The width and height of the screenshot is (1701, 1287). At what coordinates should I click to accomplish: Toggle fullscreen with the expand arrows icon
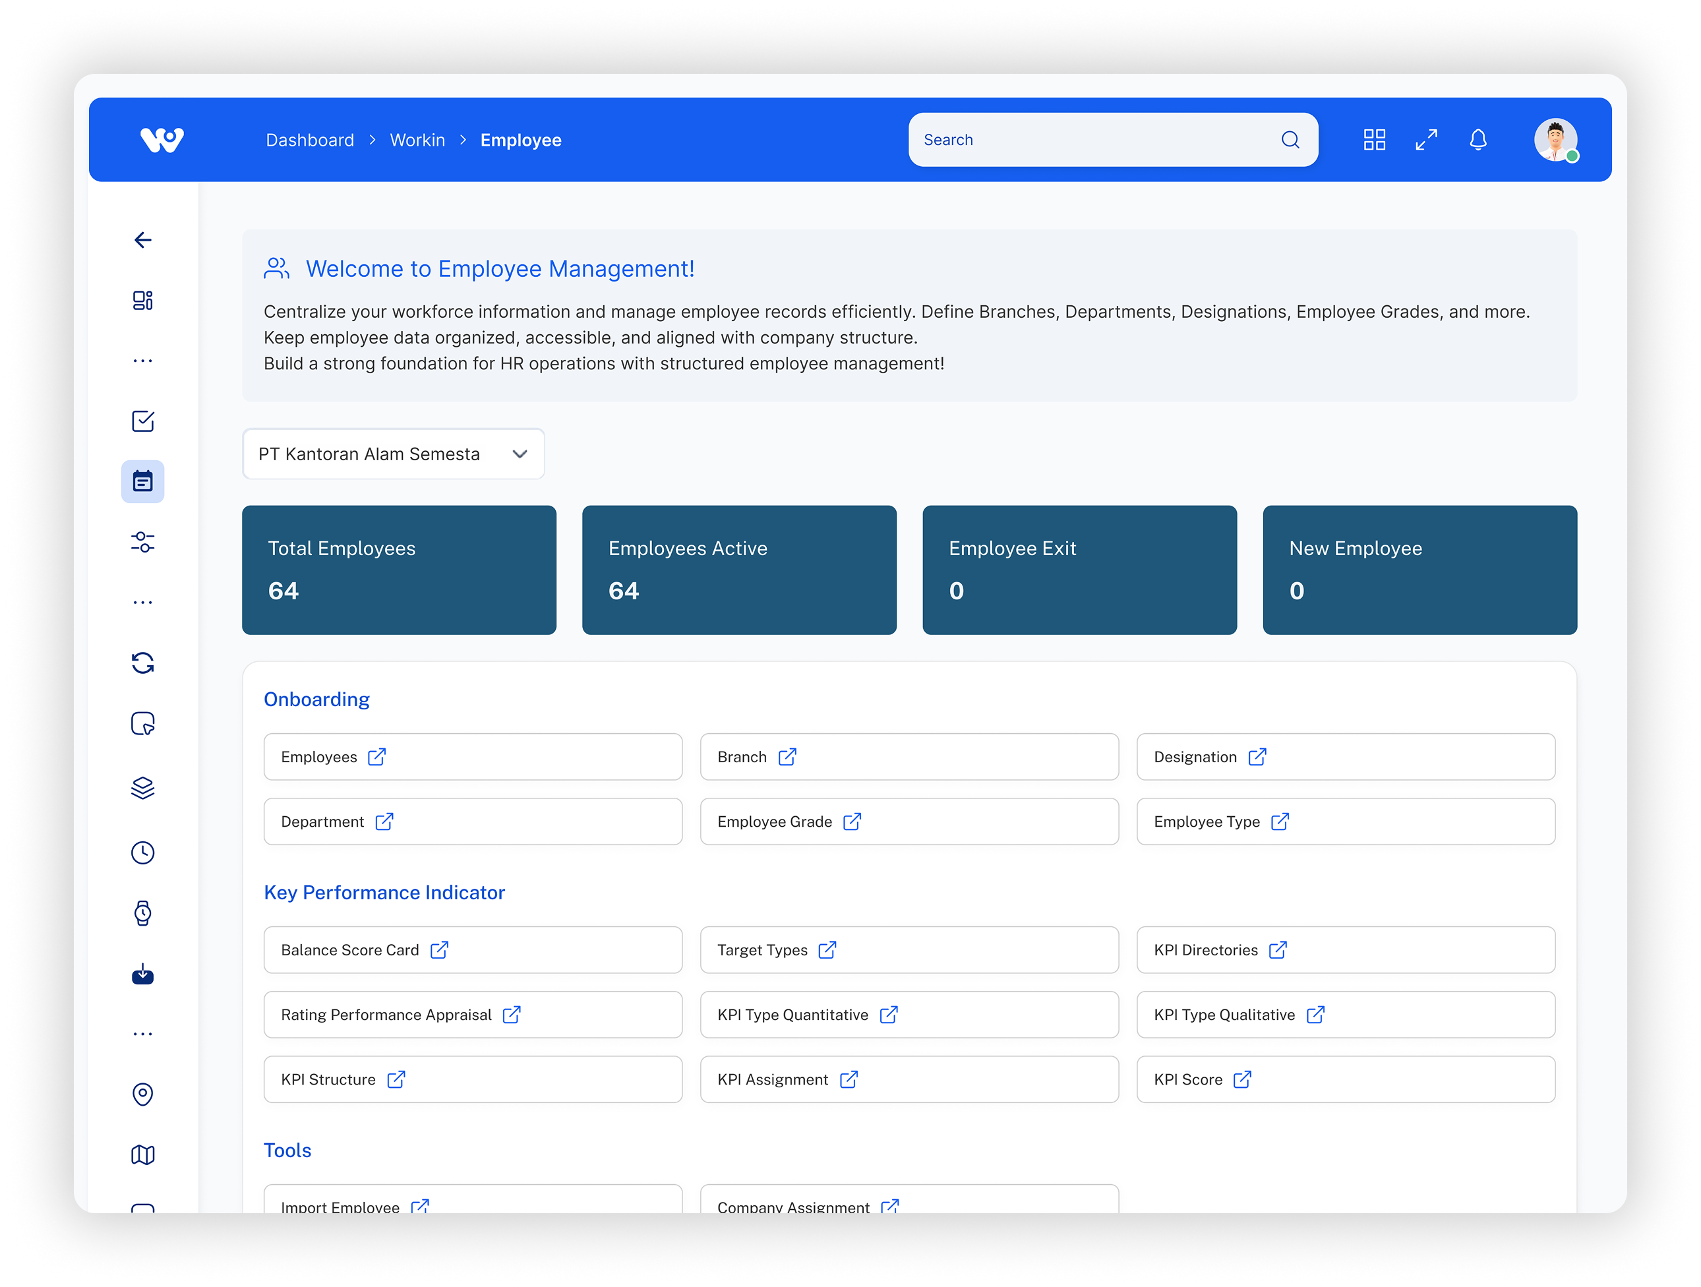click(x=1425, y=140)
